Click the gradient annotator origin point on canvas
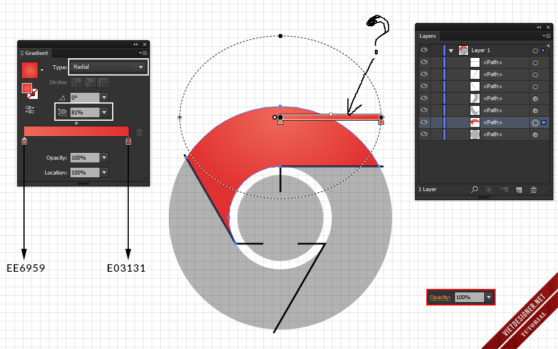 (280, 117)
